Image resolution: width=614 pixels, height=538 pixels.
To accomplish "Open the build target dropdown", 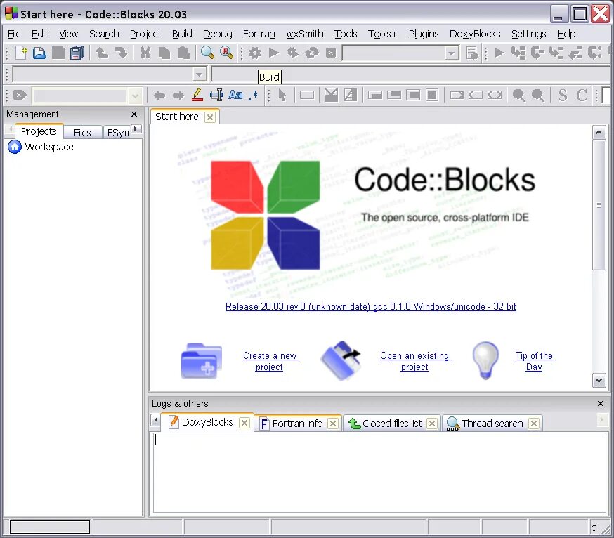I will (452, 53).
